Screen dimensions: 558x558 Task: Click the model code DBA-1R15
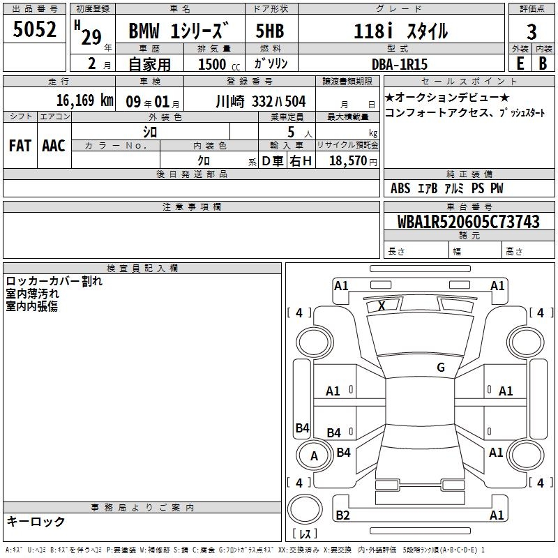[x=399, y=63]
